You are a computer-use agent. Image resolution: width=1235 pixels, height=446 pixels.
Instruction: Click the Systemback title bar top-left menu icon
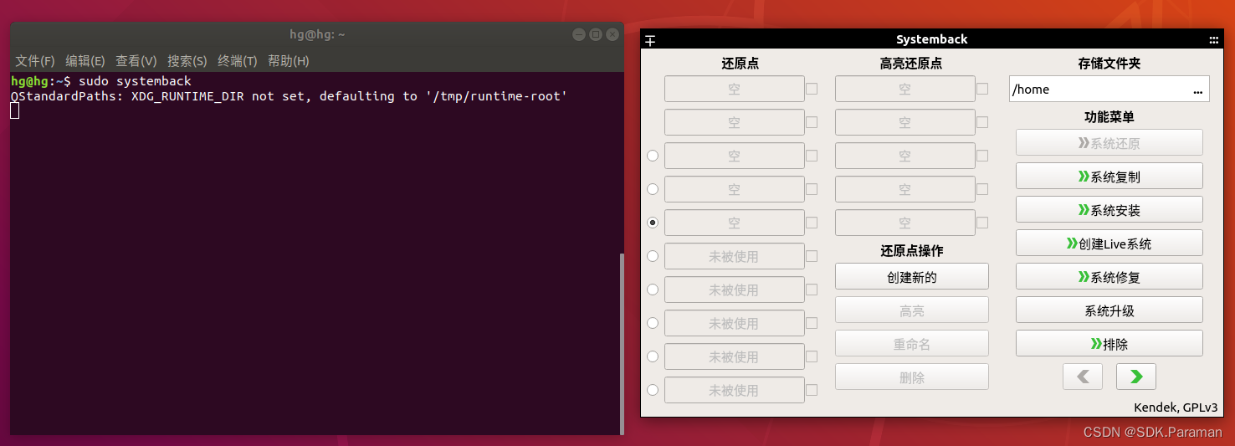point(650,40)
